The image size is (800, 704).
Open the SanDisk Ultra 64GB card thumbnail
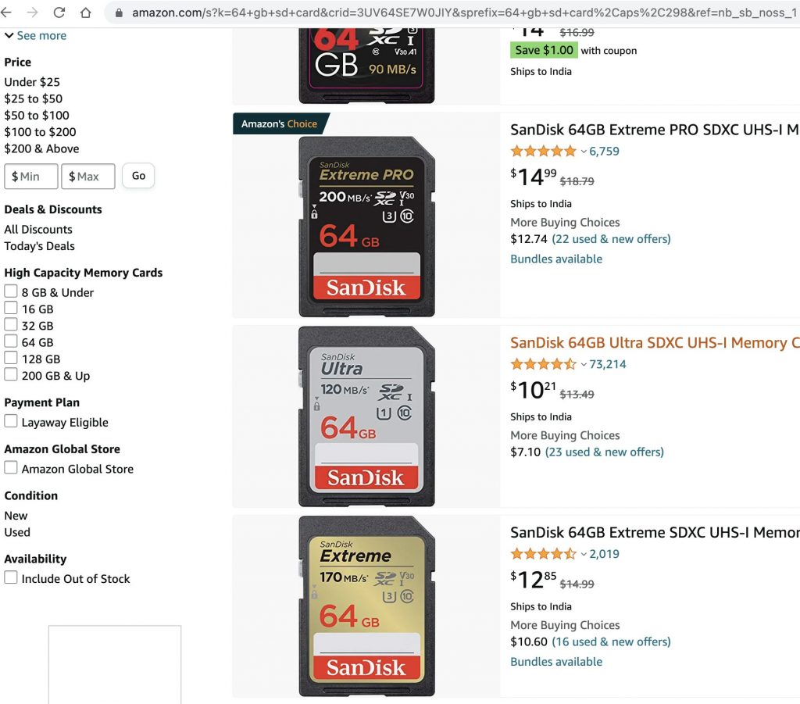366,416
